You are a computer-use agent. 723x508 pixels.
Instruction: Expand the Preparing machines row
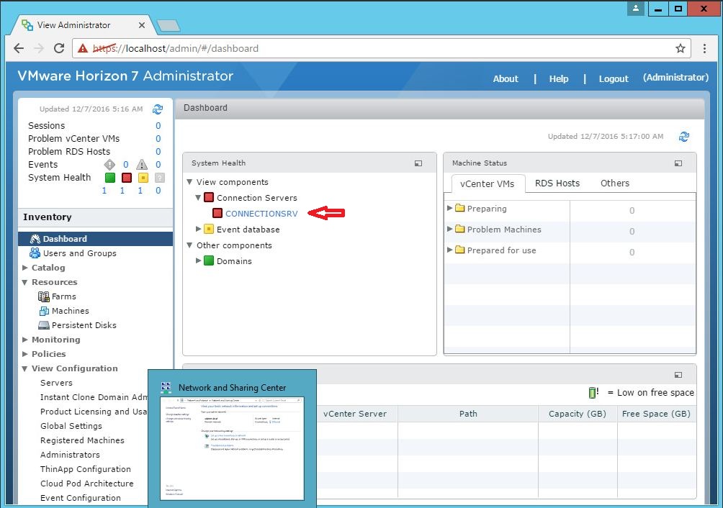tap(449, 208)
